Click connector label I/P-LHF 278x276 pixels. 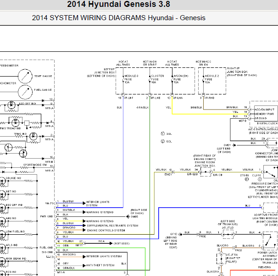coord(128,98)
